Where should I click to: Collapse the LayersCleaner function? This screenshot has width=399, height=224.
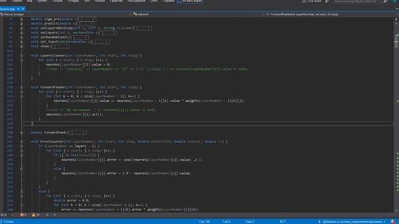coord(22,55)
